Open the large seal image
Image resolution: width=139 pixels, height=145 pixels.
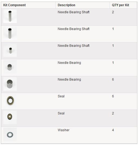(x=10, y=101)
